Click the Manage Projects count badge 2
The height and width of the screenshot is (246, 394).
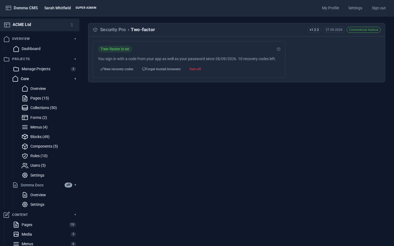[73, 69]
